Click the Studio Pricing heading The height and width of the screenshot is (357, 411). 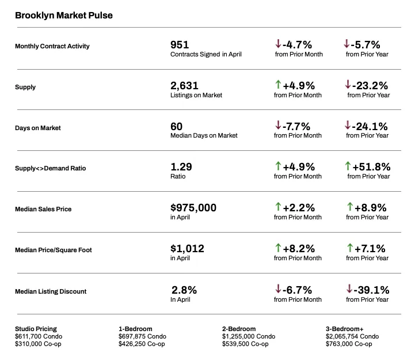pyautogui.click(x=36, y=329)
